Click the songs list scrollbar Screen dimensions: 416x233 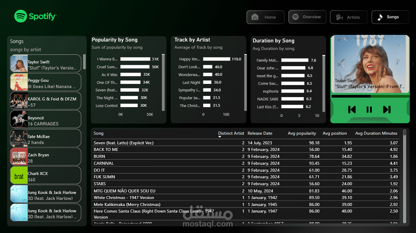[x=85, y=62]
